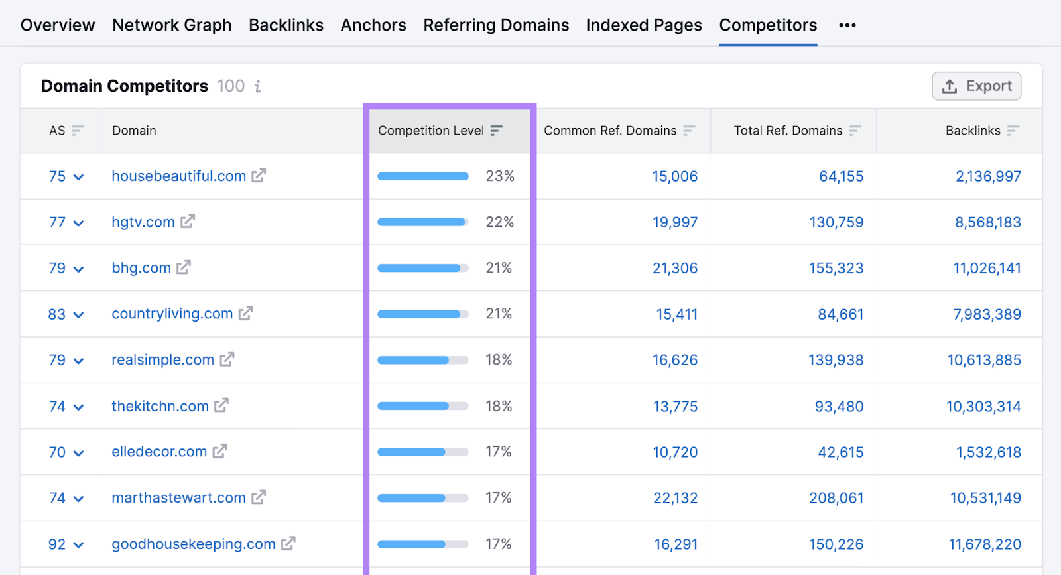Click the info icon beside Domain Competitors
This screenshot has height=575, width=1061.
click(258, 86)
